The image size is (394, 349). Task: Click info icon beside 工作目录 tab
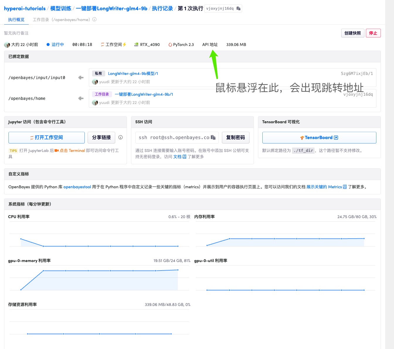click(94, 20)
